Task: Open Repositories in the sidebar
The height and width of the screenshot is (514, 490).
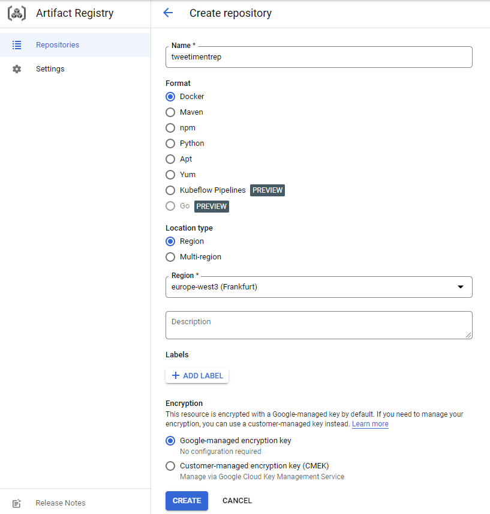Action: click(58, 45)
